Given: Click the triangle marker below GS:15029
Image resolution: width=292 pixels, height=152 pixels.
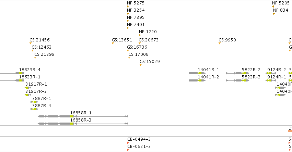Looking at the screenshot, I should [x=141, y=65].
